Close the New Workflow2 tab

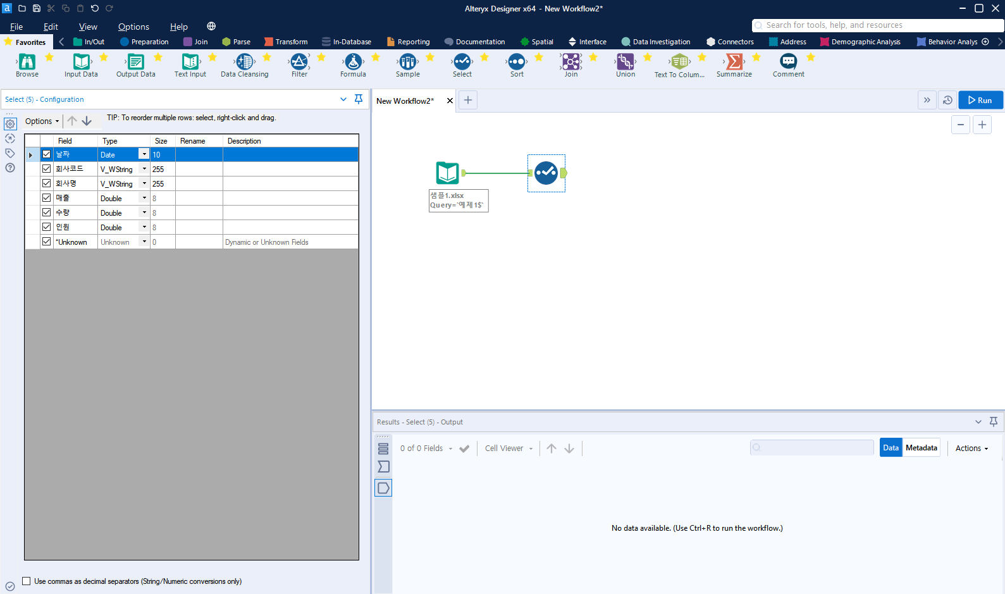click(450, 101)
